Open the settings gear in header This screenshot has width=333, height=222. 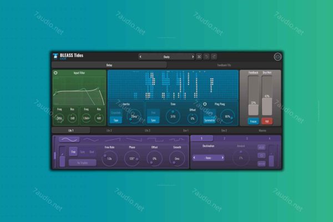[x=277, y=57]
